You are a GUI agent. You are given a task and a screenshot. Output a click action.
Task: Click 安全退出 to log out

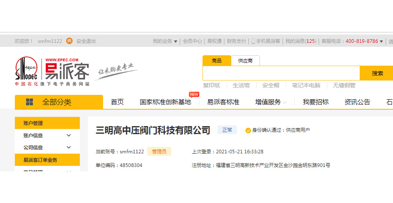[86, 41]
